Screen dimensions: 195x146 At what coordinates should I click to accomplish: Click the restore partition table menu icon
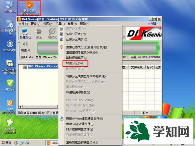pyautogui.click(x=61, y=39)
